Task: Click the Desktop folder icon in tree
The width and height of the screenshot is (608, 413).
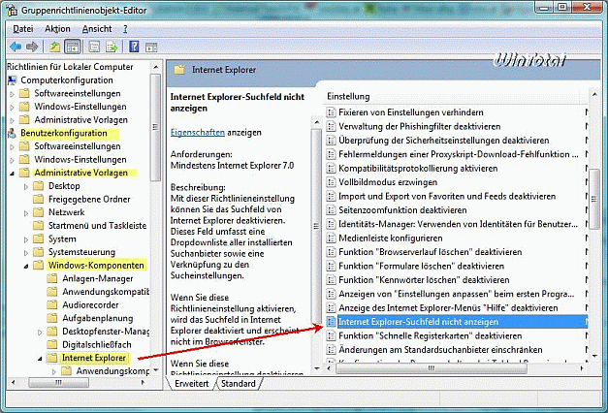Action: coord(39,186)
